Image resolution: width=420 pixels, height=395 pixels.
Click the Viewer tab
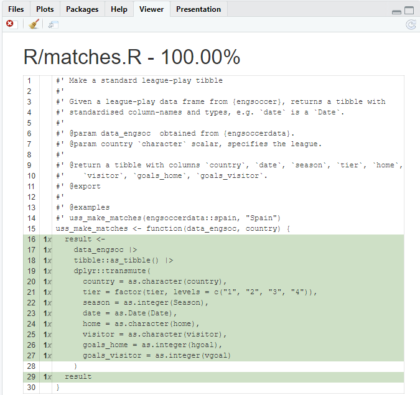click(152, 9)
